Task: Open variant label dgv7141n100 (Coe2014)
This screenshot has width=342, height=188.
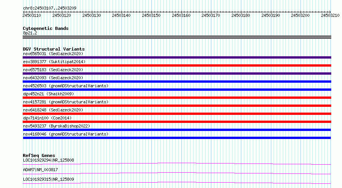Action: [47, 118]
